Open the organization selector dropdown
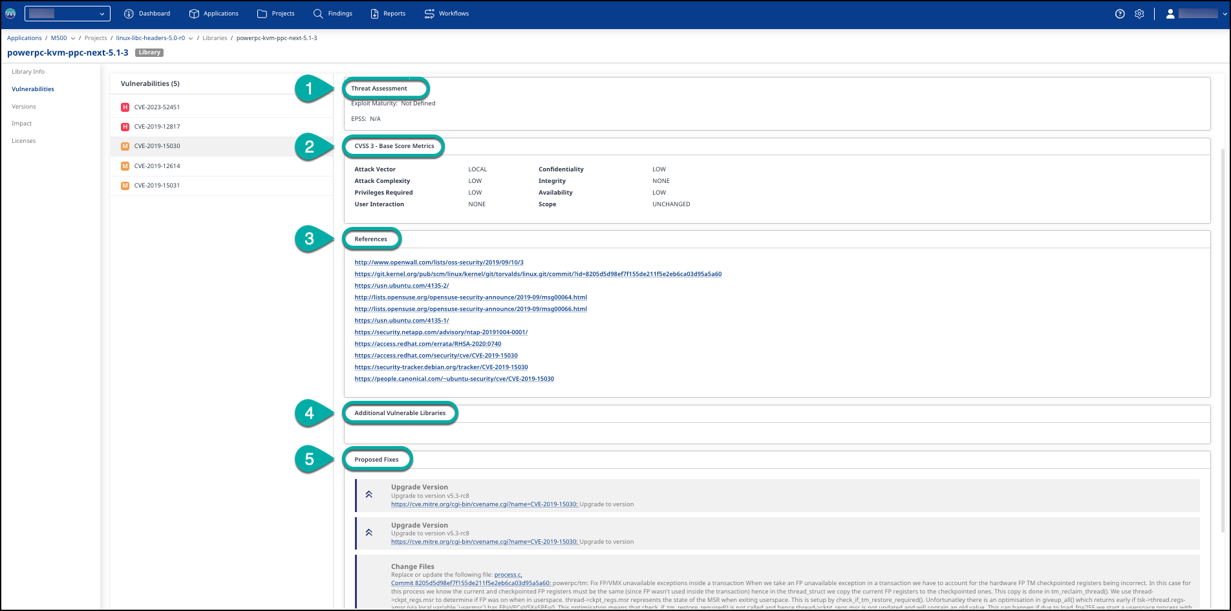This screenshot has width=1231, height=611. 67,14
